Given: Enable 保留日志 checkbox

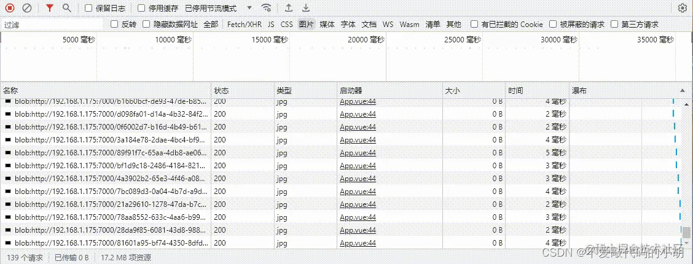Looking at the screenshot, I should pyautogui.click(x=88, y=8).
